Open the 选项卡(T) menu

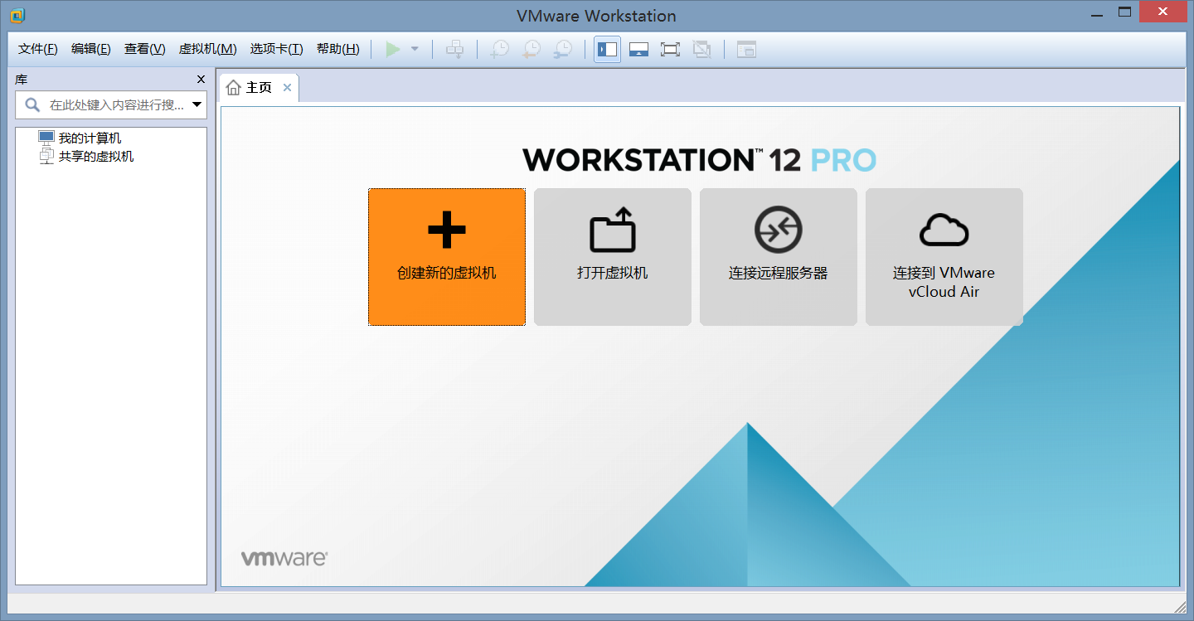(277, 49)
